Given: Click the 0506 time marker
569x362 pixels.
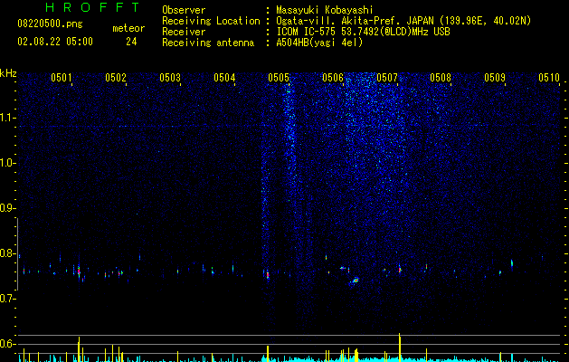Looking at the screenshot, I should (x=333, y=78).
